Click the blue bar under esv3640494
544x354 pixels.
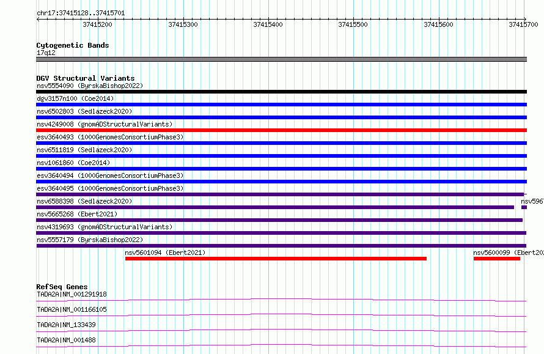(x=281, y=182)
